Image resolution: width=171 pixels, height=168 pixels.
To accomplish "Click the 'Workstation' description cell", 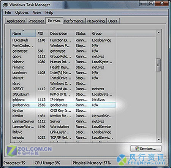I will point(60,127).
